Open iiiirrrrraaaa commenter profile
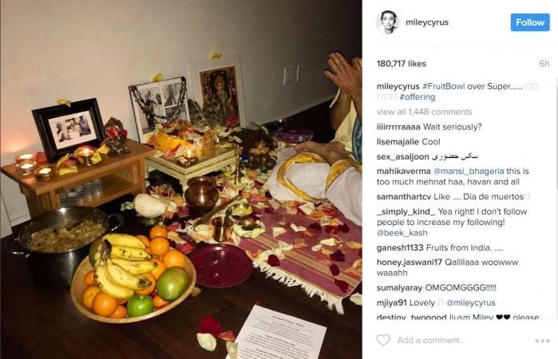The image size is (558, 359). [x=398, y=127]
